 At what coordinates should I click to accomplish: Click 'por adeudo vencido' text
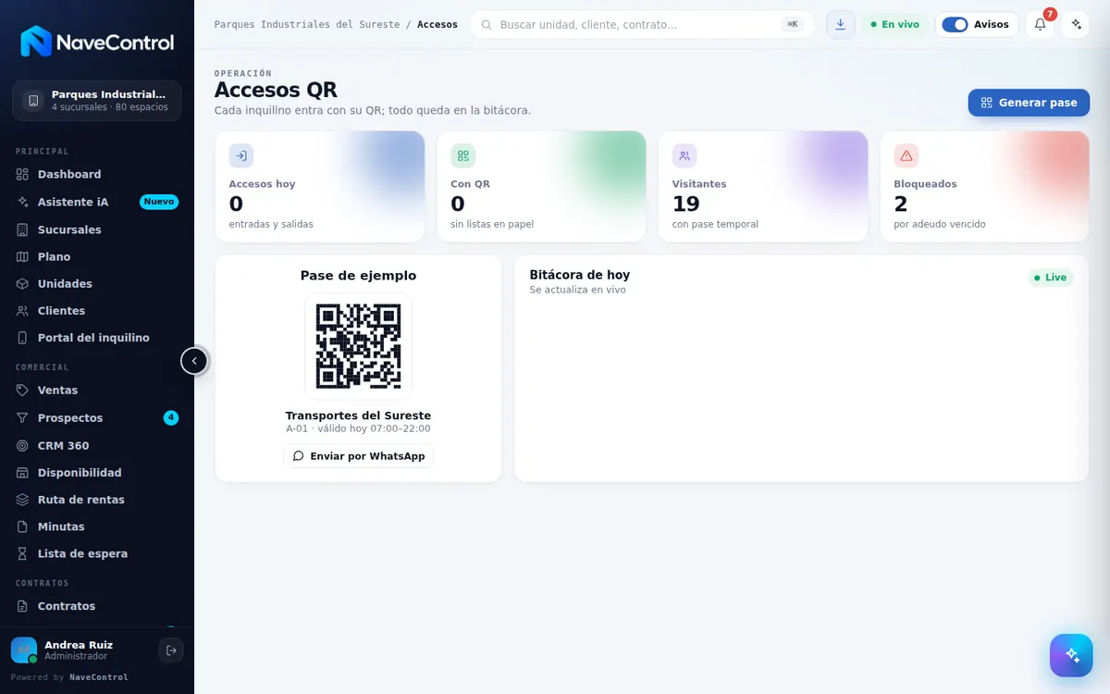point(940,225)
